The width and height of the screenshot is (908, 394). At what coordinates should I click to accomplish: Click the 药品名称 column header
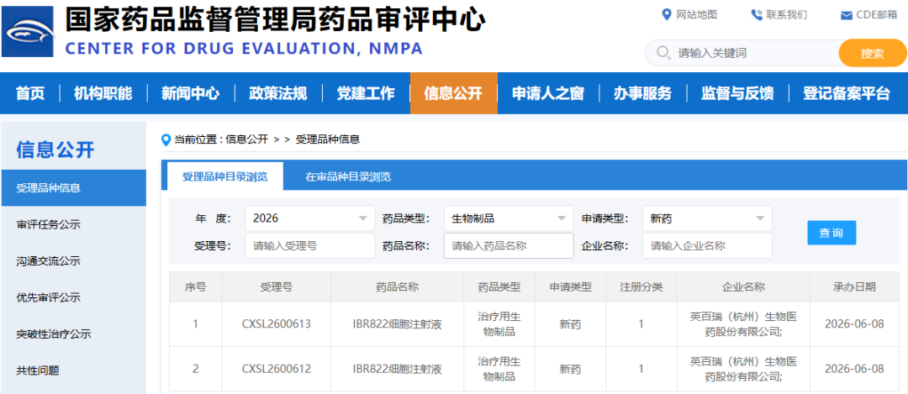pyautogui.click(x=397, y=287)
